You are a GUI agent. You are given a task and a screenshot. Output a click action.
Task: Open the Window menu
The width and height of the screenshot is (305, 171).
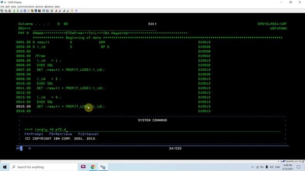coord(49,7)
